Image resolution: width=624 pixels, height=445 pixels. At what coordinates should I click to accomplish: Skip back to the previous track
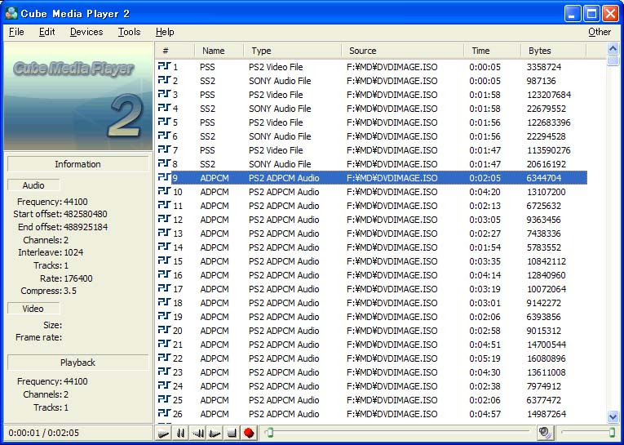point(197,433)
